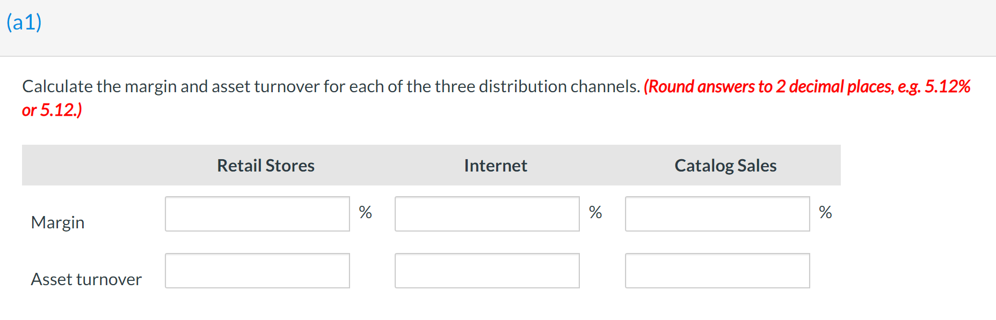Click the gray table header row background
Image resolution: width=996 pixels, height=320 pixels.
431,165
